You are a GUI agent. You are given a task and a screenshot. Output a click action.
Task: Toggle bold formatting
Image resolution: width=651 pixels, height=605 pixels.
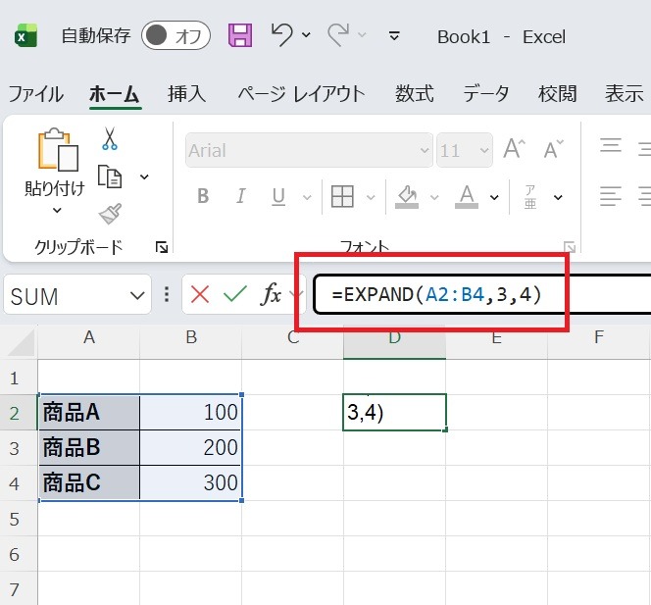click(x=203, y=196)
